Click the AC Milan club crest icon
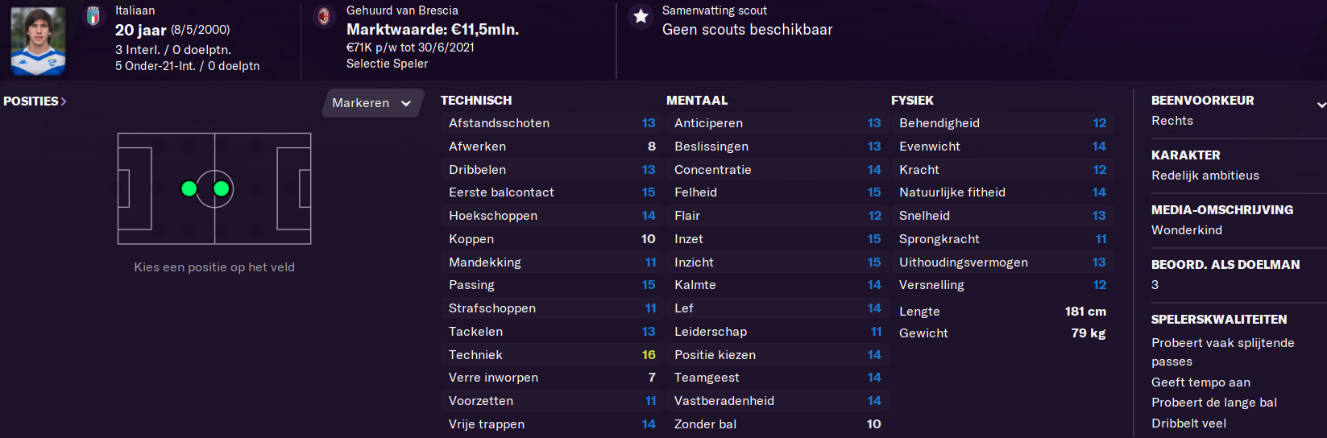This screenshot has width=1327, height=438. tap(324, 16)
